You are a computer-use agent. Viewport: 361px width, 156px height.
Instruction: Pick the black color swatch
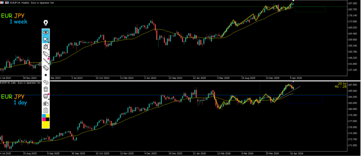coord(48,119)
